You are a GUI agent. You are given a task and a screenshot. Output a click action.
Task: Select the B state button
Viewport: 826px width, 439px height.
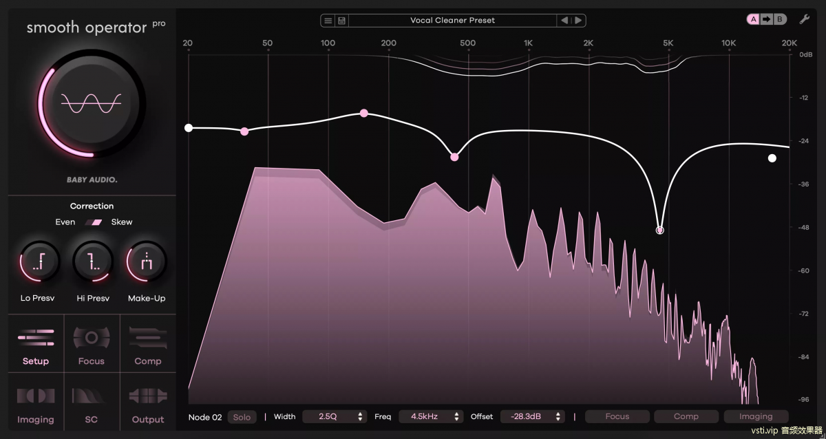point(779,19)
